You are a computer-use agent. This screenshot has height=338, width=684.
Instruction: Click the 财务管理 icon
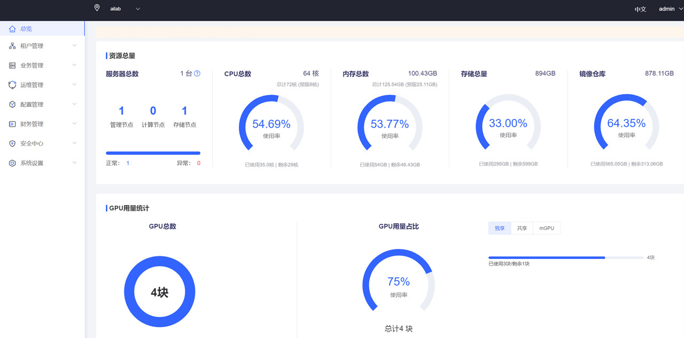tap(12, 124)
